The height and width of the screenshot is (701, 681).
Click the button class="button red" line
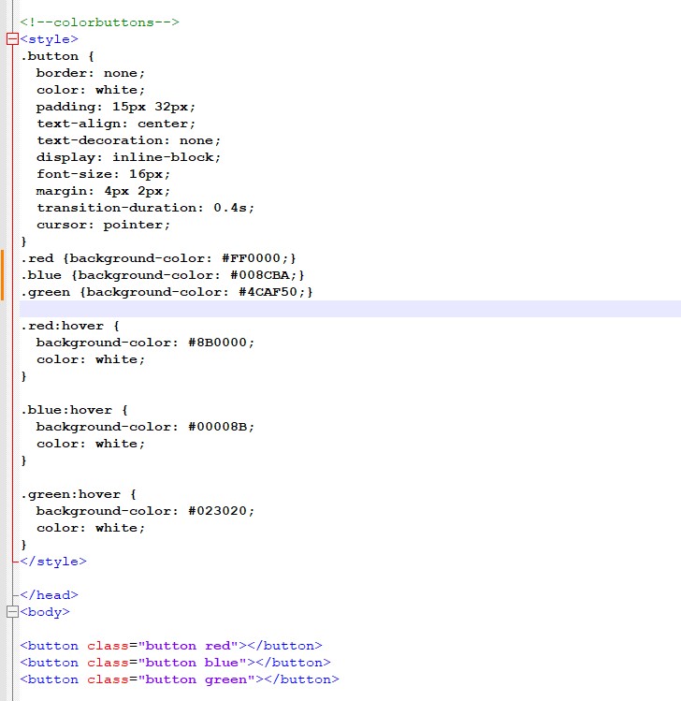[x=171, y=646]
